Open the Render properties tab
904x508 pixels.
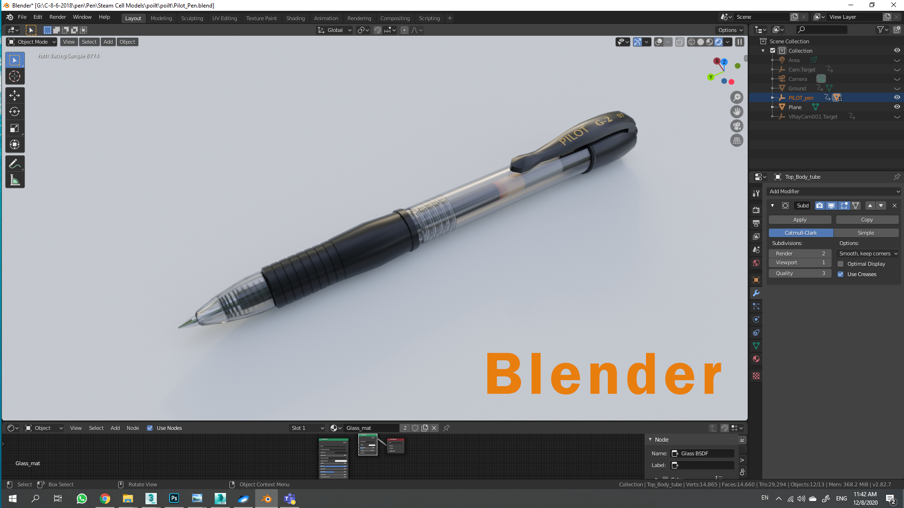click(x=756, y=210)
